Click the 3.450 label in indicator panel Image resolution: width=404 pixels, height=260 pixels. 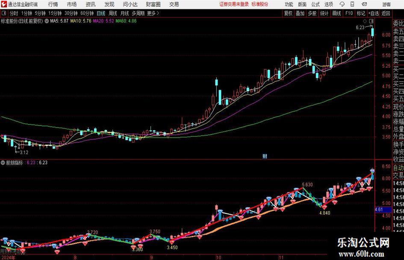click(x=172, y=247)
